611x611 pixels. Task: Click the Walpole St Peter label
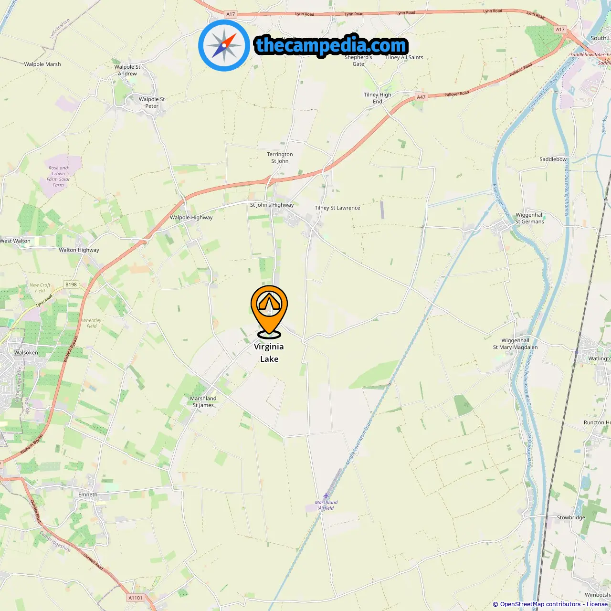(152, 103)
